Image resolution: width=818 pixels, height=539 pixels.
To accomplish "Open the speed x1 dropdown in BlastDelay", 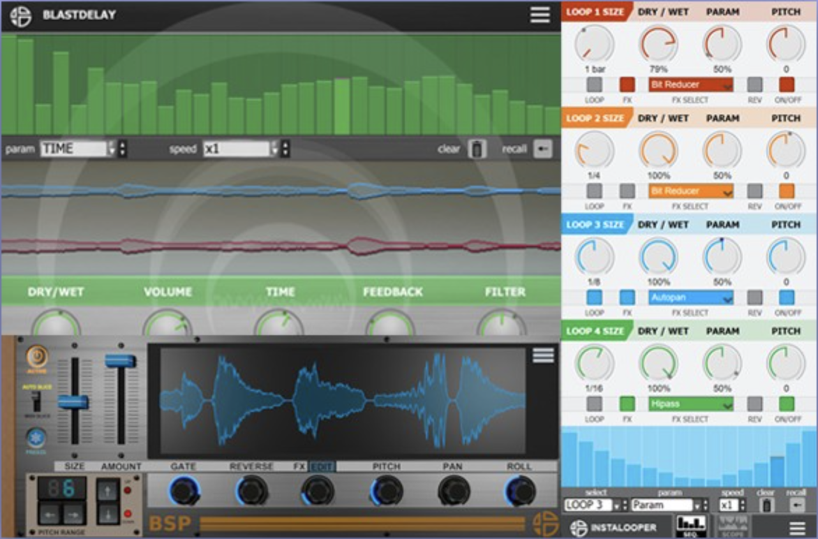I will pos(241,149).
